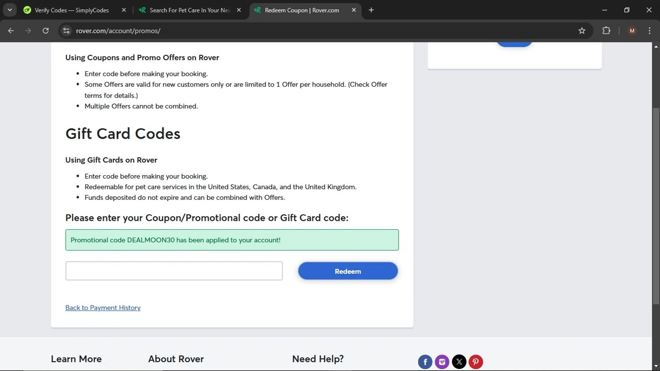Open the Chrome three-dot menu
The image size is (660, 371).
pyautogui.click(x=649, y=31)
